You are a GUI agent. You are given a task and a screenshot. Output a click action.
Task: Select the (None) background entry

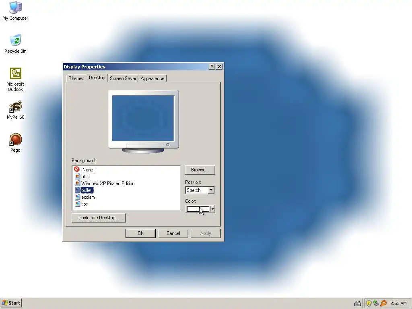(x=88, y=170)
